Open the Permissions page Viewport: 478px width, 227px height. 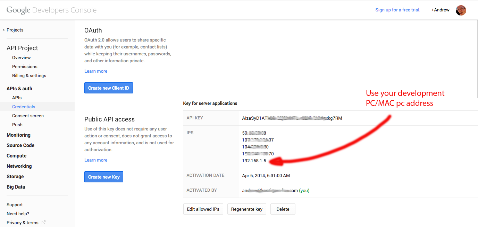(25, 66)
